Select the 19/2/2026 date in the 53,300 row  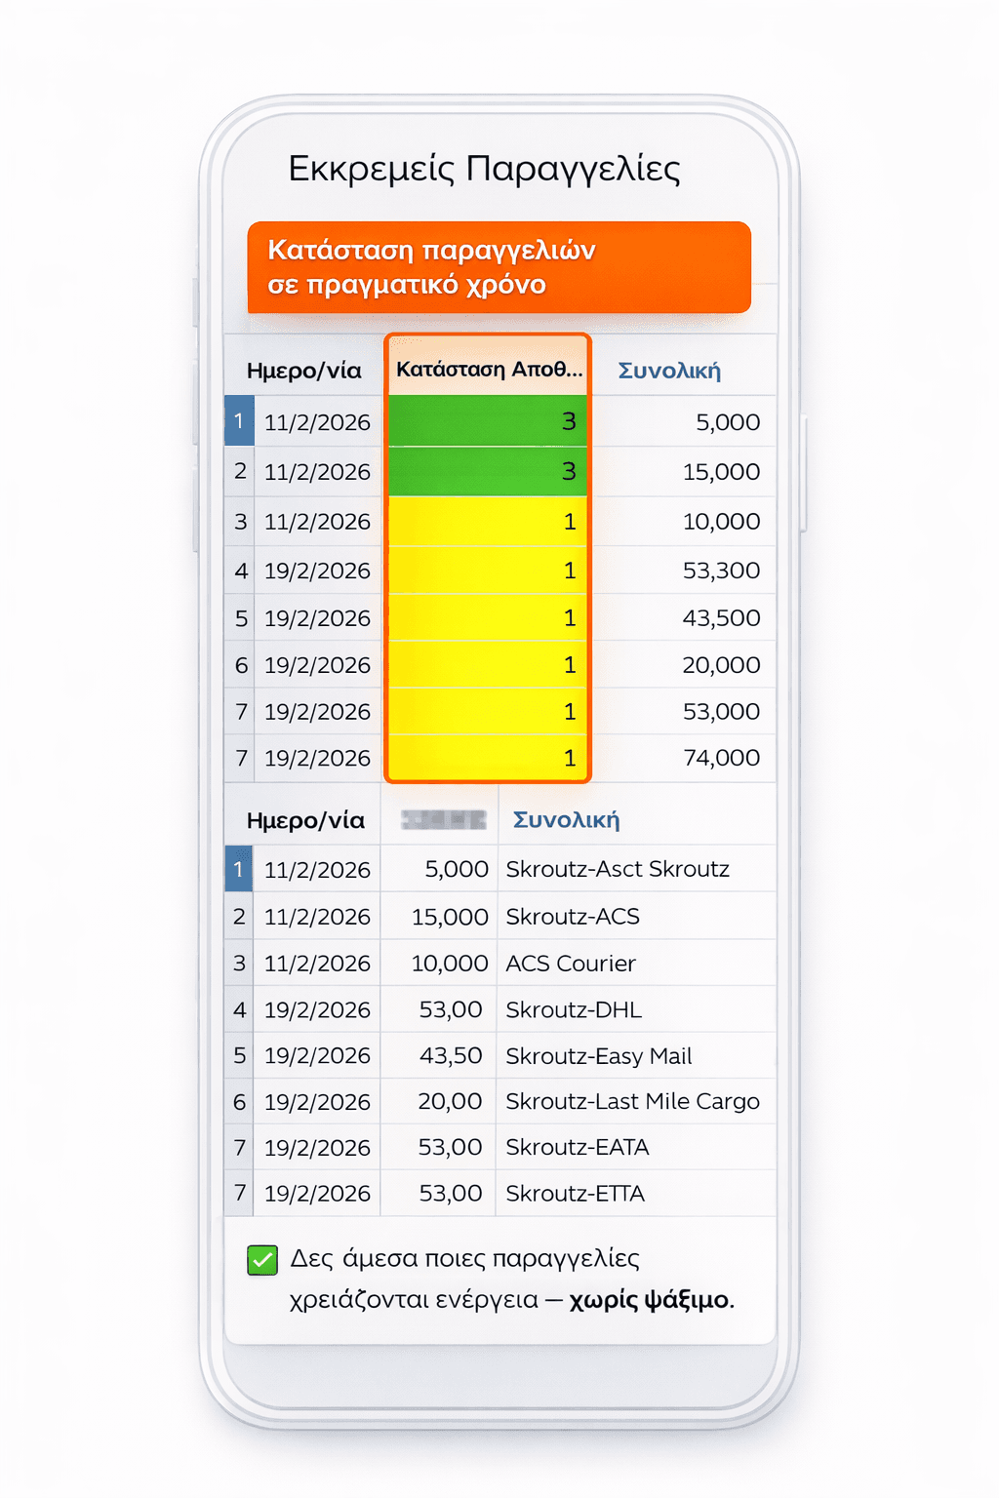pos(317,571)
